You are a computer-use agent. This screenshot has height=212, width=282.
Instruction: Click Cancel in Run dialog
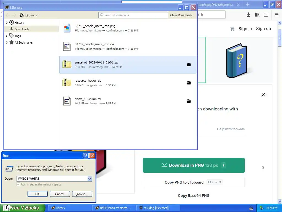60,194
